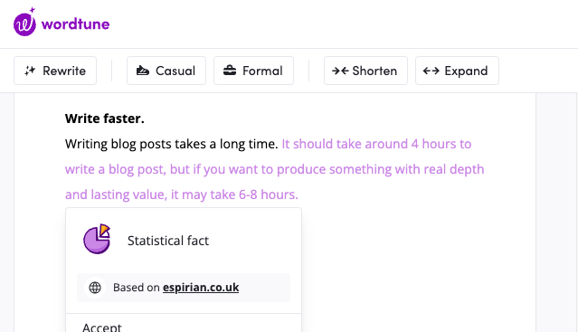Select the Statistical fact label
578x332 pixels.
pyautogui.click(x=168, y=241)
